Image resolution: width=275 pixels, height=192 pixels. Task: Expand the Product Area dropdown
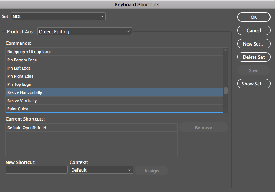click(x=85, y=31)
